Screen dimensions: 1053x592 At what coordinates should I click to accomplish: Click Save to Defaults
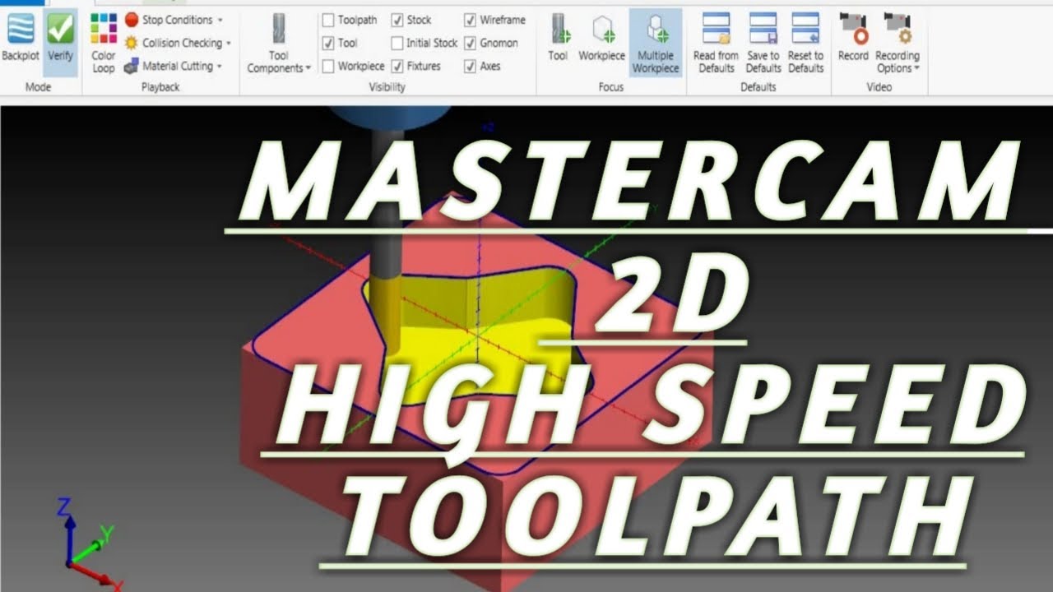click(x=763, y=43)
